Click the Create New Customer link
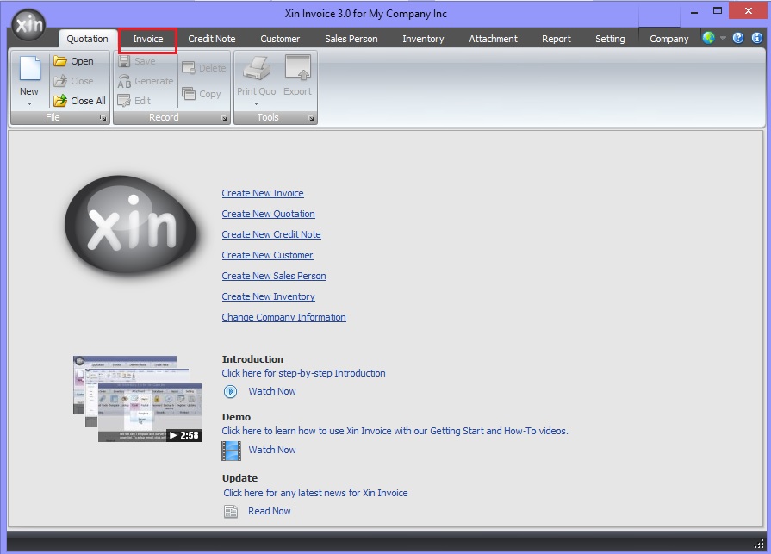Viewport: 771px width, 554px height. pos(267,255)
